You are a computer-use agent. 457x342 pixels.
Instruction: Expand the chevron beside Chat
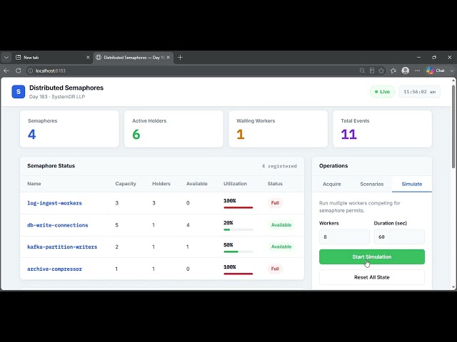tap(452, 71)
